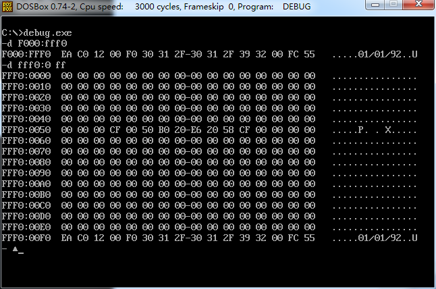Image resolution: width=436 pixels, height=289 pixels.
Task: Click the blinking cursor at the debug prompt
Action: [x=21, y=253]
